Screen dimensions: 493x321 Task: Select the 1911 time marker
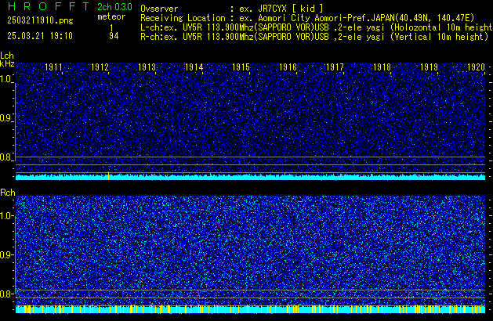point(53,67)
